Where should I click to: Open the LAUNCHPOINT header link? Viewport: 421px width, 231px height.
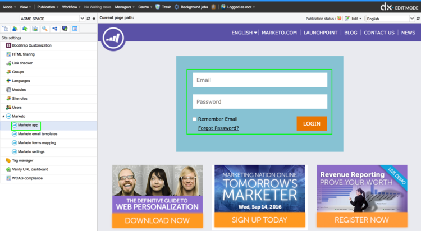click(321, 33)
